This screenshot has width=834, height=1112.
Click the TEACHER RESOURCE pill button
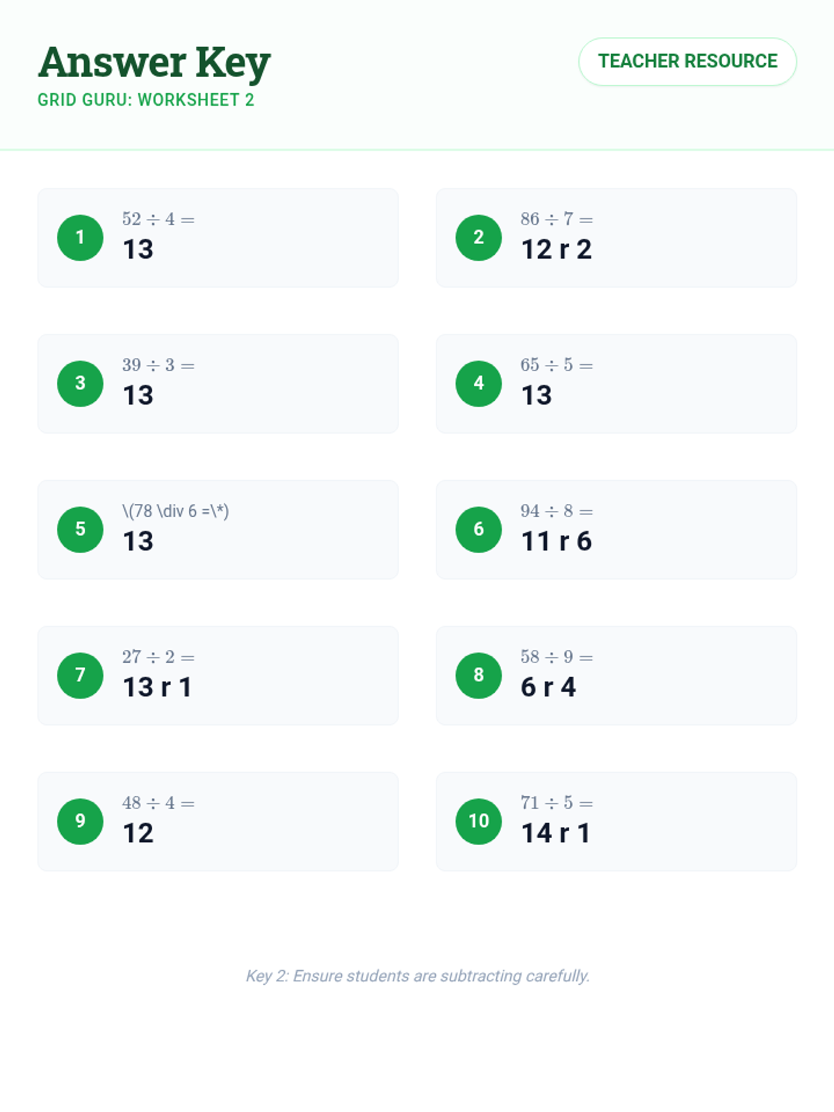(687, 62)
